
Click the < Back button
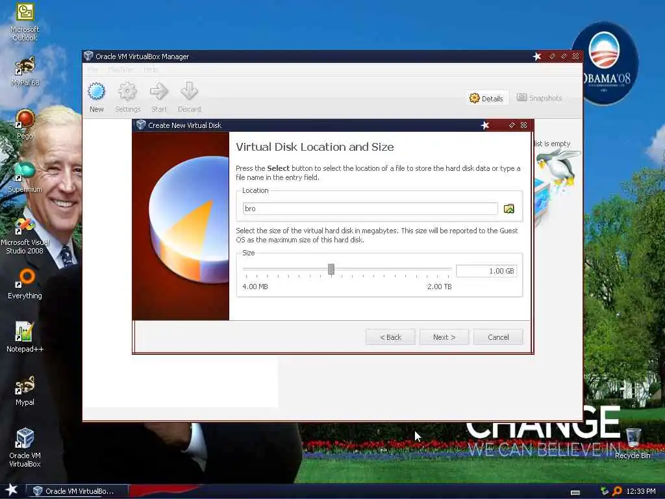tap(390, 337)
